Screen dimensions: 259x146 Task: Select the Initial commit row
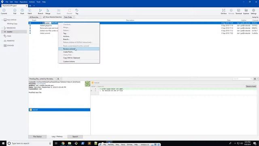[144, 33]
